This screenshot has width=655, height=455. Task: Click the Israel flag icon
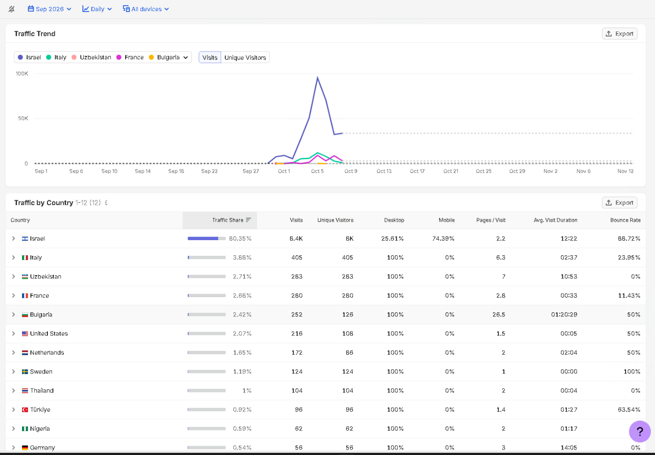(25, 238)
